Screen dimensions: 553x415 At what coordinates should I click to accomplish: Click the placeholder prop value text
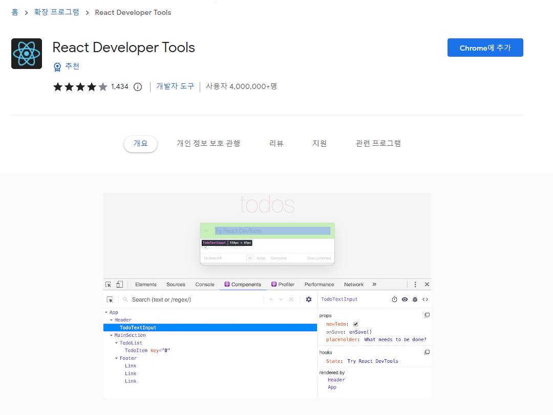click(395, 340)
